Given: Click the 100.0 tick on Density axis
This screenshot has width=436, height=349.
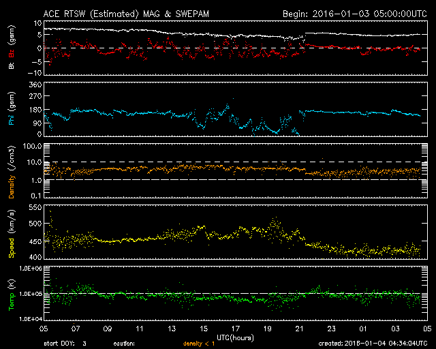Looking at the screenshot, I should coord(32,146).
